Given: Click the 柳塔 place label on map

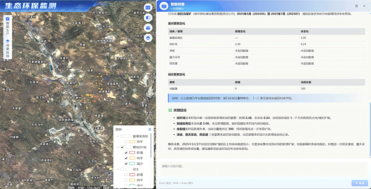Looking at the screenshot, I should [x=44, y=41].
